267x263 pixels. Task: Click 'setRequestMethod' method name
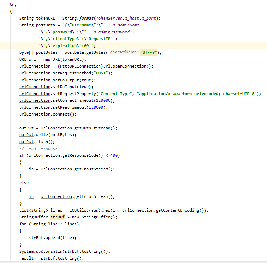[72, 73]
